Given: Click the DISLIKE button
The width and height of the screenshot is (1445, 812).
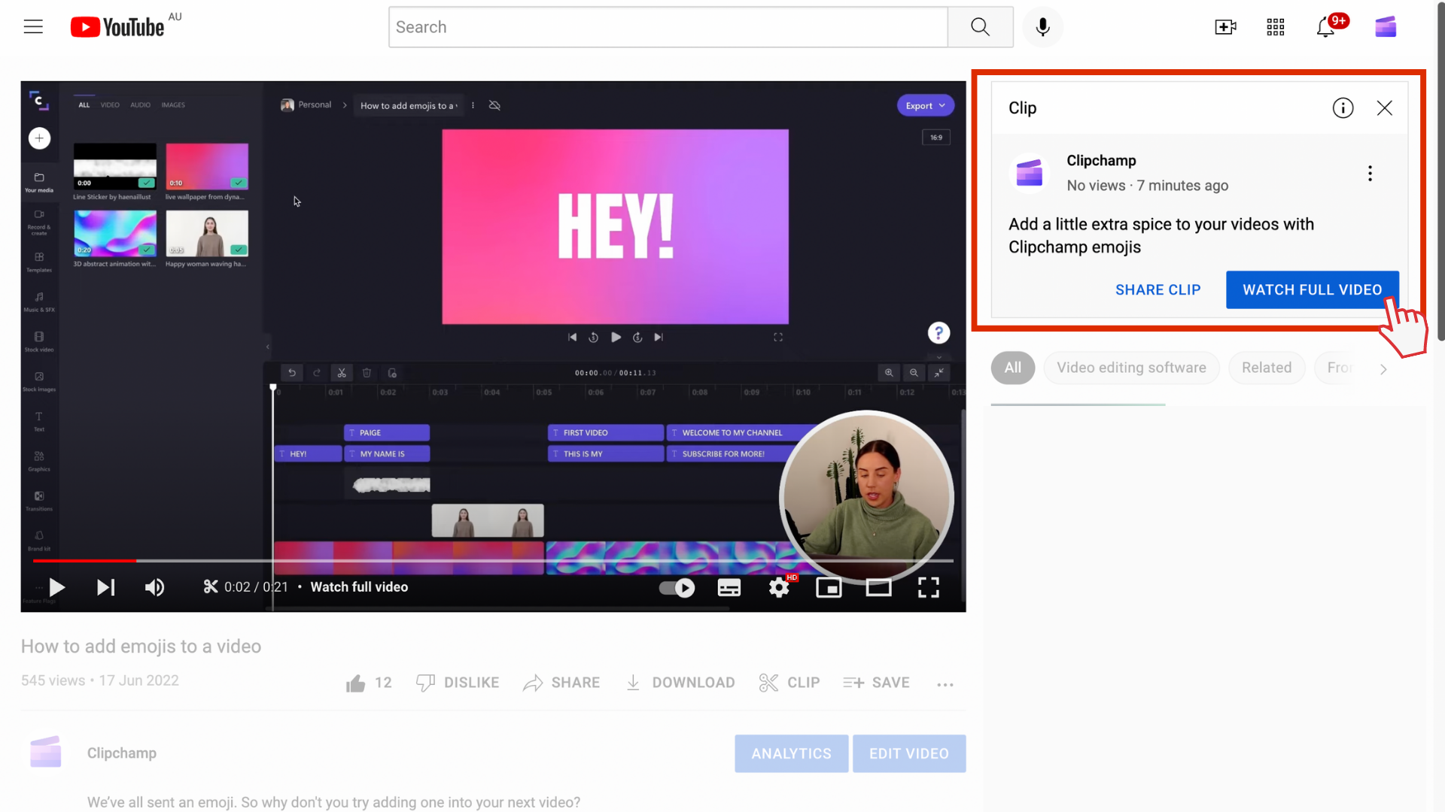Looking at the screenshot, I should point(458,683).
